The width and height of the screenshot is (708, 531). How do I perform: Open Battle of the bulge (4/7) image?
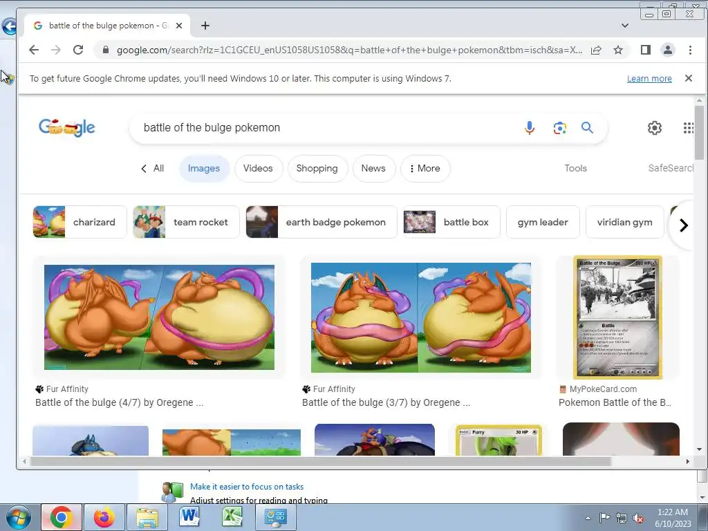click(x=160, y=317)
